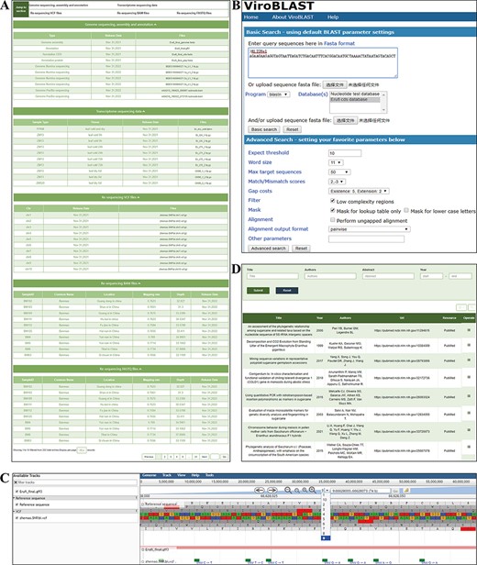Open the Word size dropdown
477x565 pixels.
tap(336, 163)
